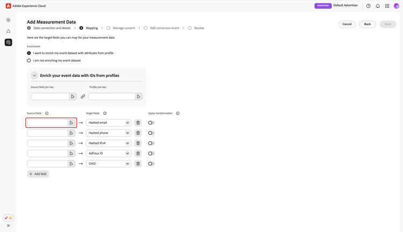403x232 pixels.
Task: Delete the AdFixus ID mapping row
Action: (138, 154)
